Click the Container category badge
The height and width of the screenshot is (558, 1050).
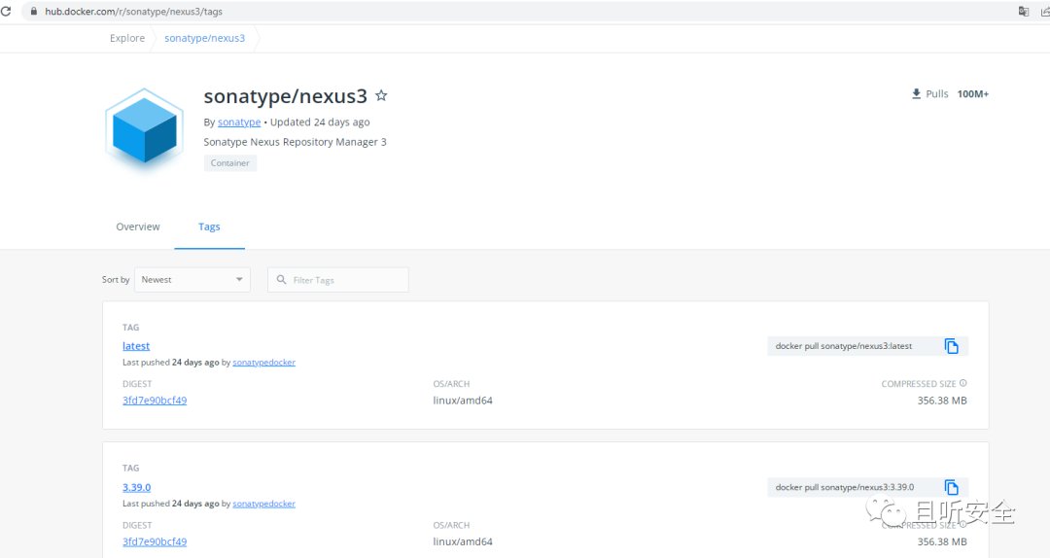click(x=230, y=162)
